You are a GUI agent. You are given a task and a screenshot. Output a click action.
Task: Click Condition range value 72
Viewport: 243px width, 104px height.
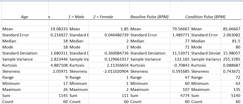point(238,77)
